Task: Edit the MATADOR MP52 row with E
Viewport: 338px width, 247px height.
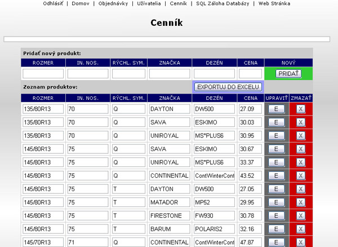Action: (276, 202)
